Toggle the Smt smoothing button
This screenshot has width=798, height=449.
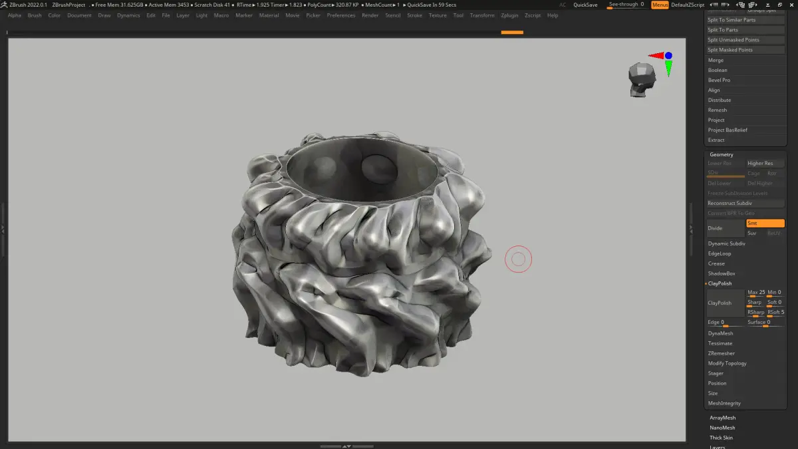(765, 224)
